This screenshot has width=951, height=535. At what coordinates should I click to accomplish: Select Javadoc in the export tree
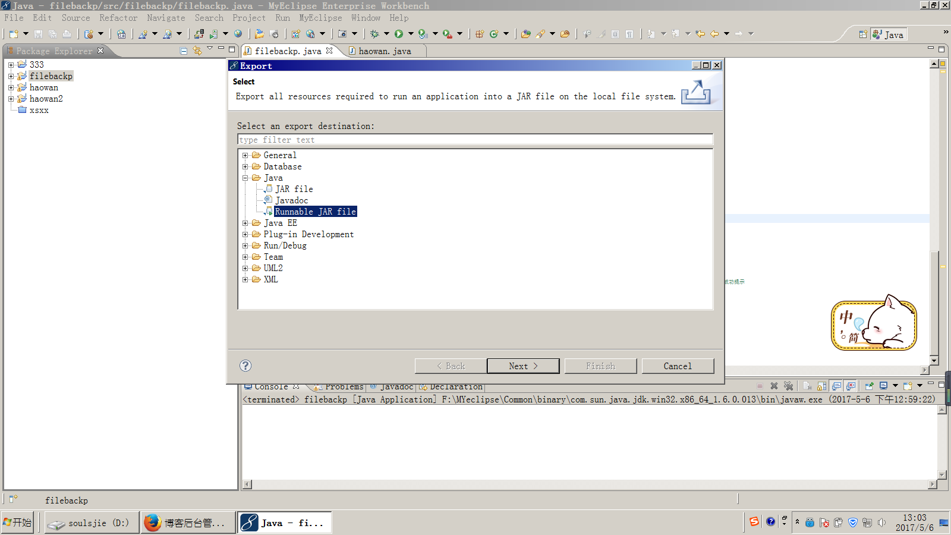pos(292,200)
